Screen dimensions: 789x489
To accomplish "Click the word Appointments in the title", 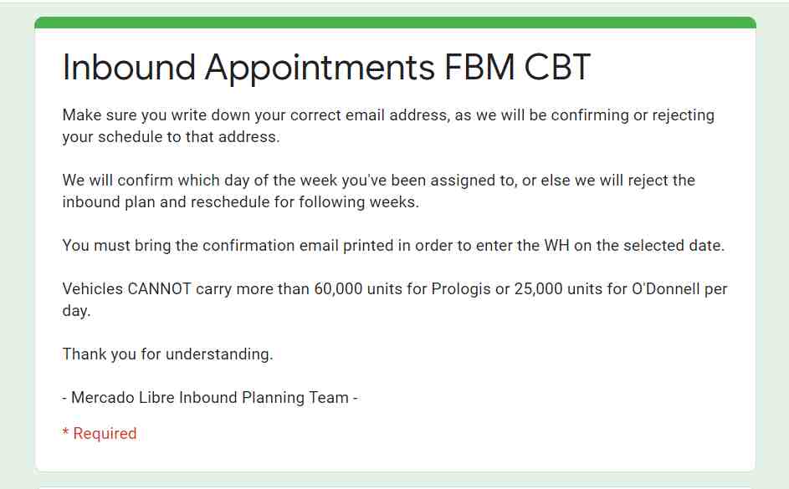I will pyautogui.click(x=320, y=69).
